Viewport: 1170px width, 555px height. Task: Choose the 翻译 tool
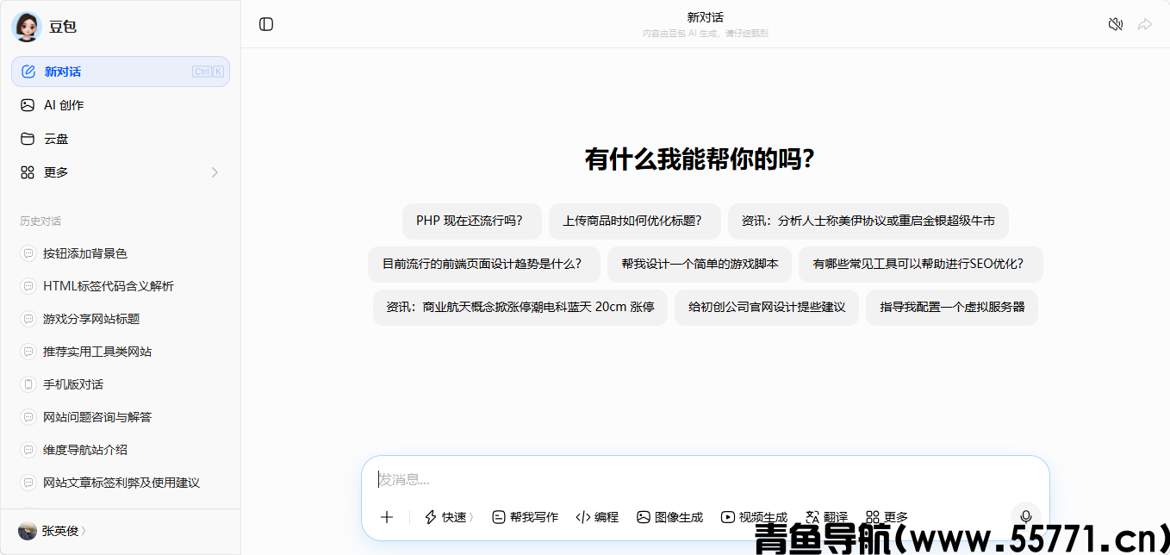(827, 517)
